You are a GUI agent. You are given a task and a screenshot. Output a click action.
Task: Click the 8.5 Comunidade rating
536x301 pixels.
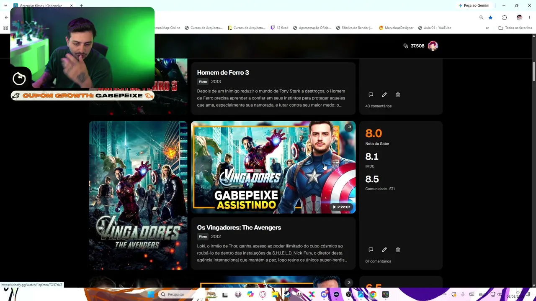tap(372, 179)
